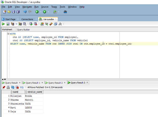
Task: Switch to the Query Result 1 tab
Action: (x=33, y=83)
